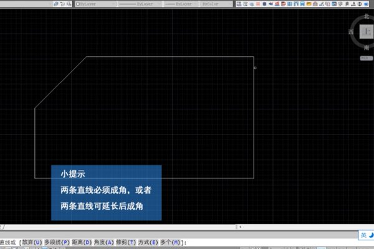Click the 上 top face of ViewCube

[x=367, y=32]
